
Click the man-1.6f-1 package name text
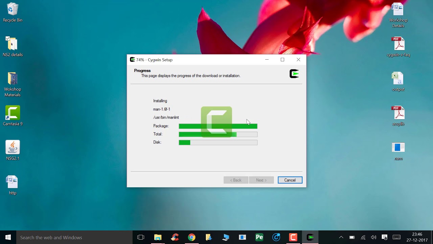tap(161, 109)
